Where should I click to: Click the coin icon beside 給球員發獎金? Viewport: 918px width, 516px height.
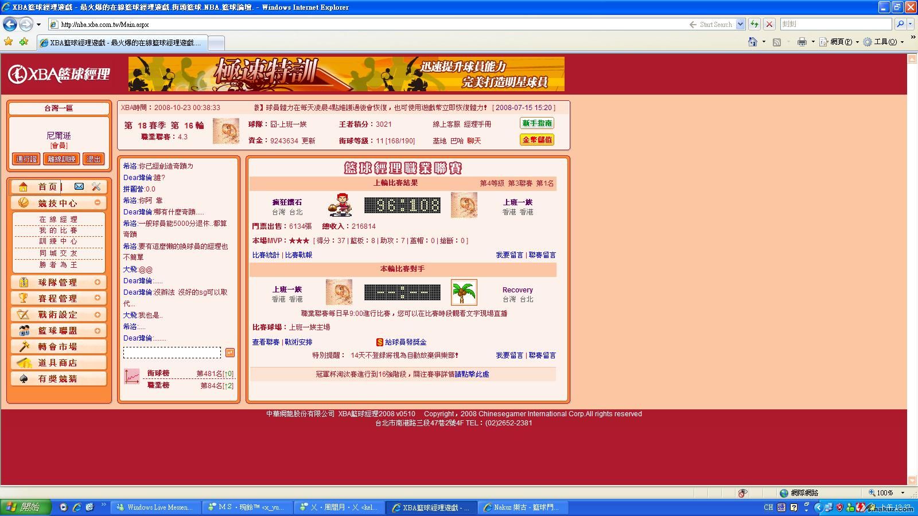click(x=379, y=342)
